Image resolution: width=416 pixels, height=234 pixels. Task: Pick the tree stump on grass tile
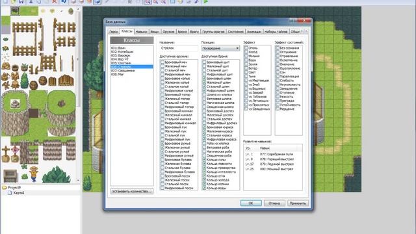62,103
